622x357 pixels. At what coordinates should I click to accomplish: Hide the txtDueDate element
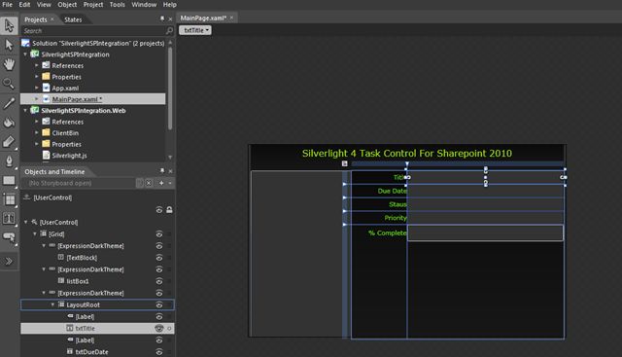click(159, 351)
